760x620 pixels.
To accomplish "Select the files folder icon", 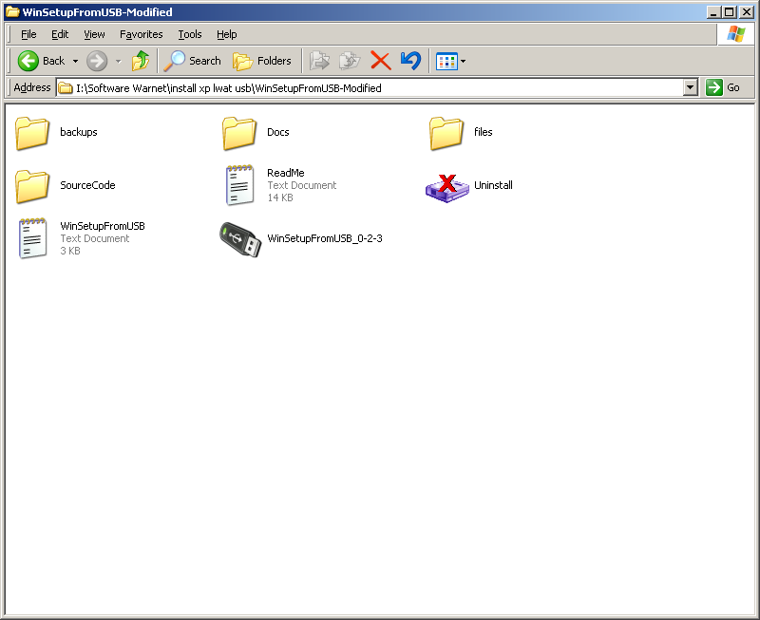I will click(446, 133).
